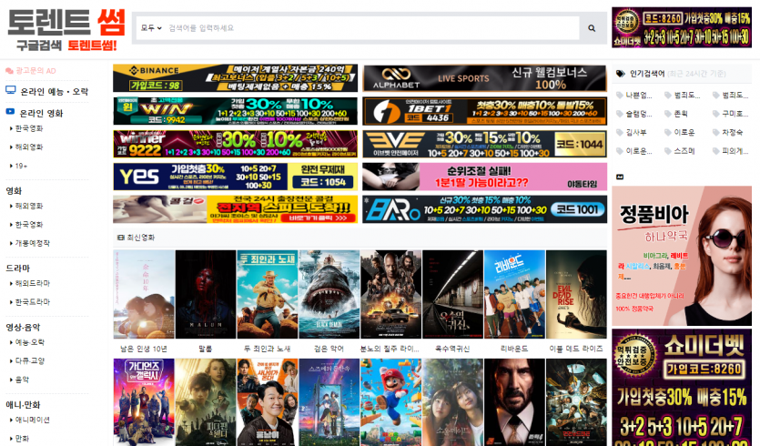760x446 pixels.
Task: Open the 19+ category
Action: [x=21, y=166]
